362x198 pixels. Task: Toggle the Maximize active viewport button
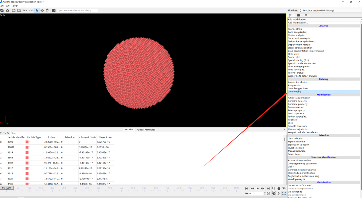click(284, 193)
